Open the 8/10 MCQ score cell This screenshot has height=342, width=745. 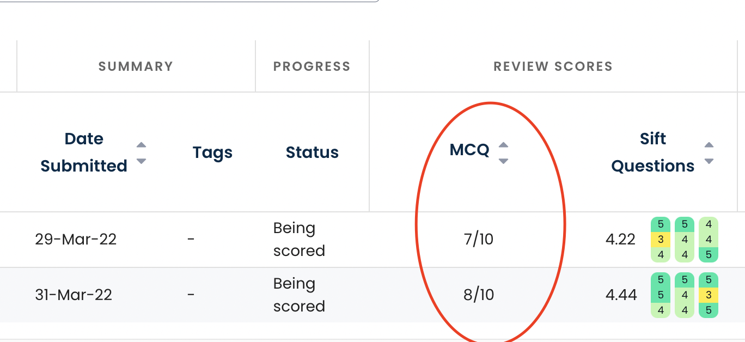tap(479, 295)
